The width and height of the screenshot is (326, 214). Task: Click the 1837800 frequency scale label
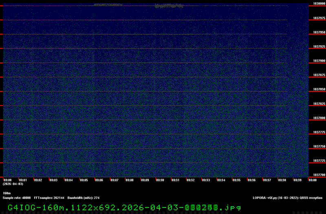[x=319, y=118]
